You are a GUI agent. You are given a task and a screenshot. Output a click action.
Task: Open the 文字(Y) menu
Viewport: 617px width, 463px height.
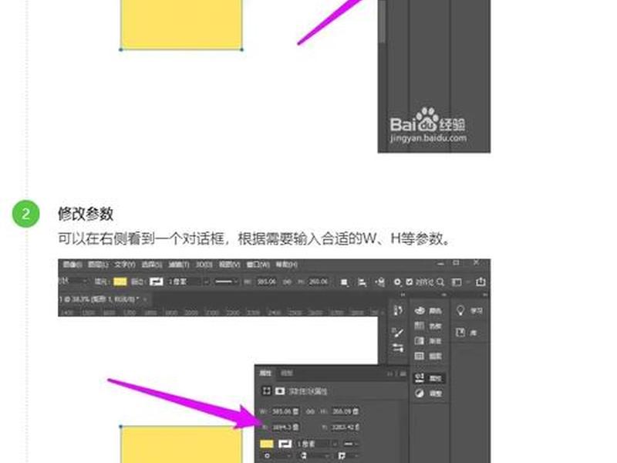[125, 265]
